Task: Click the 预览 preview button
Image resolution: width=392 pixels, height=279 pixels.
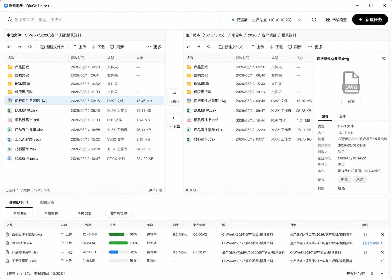Action: pyautogui.click(x=351, y=102)
